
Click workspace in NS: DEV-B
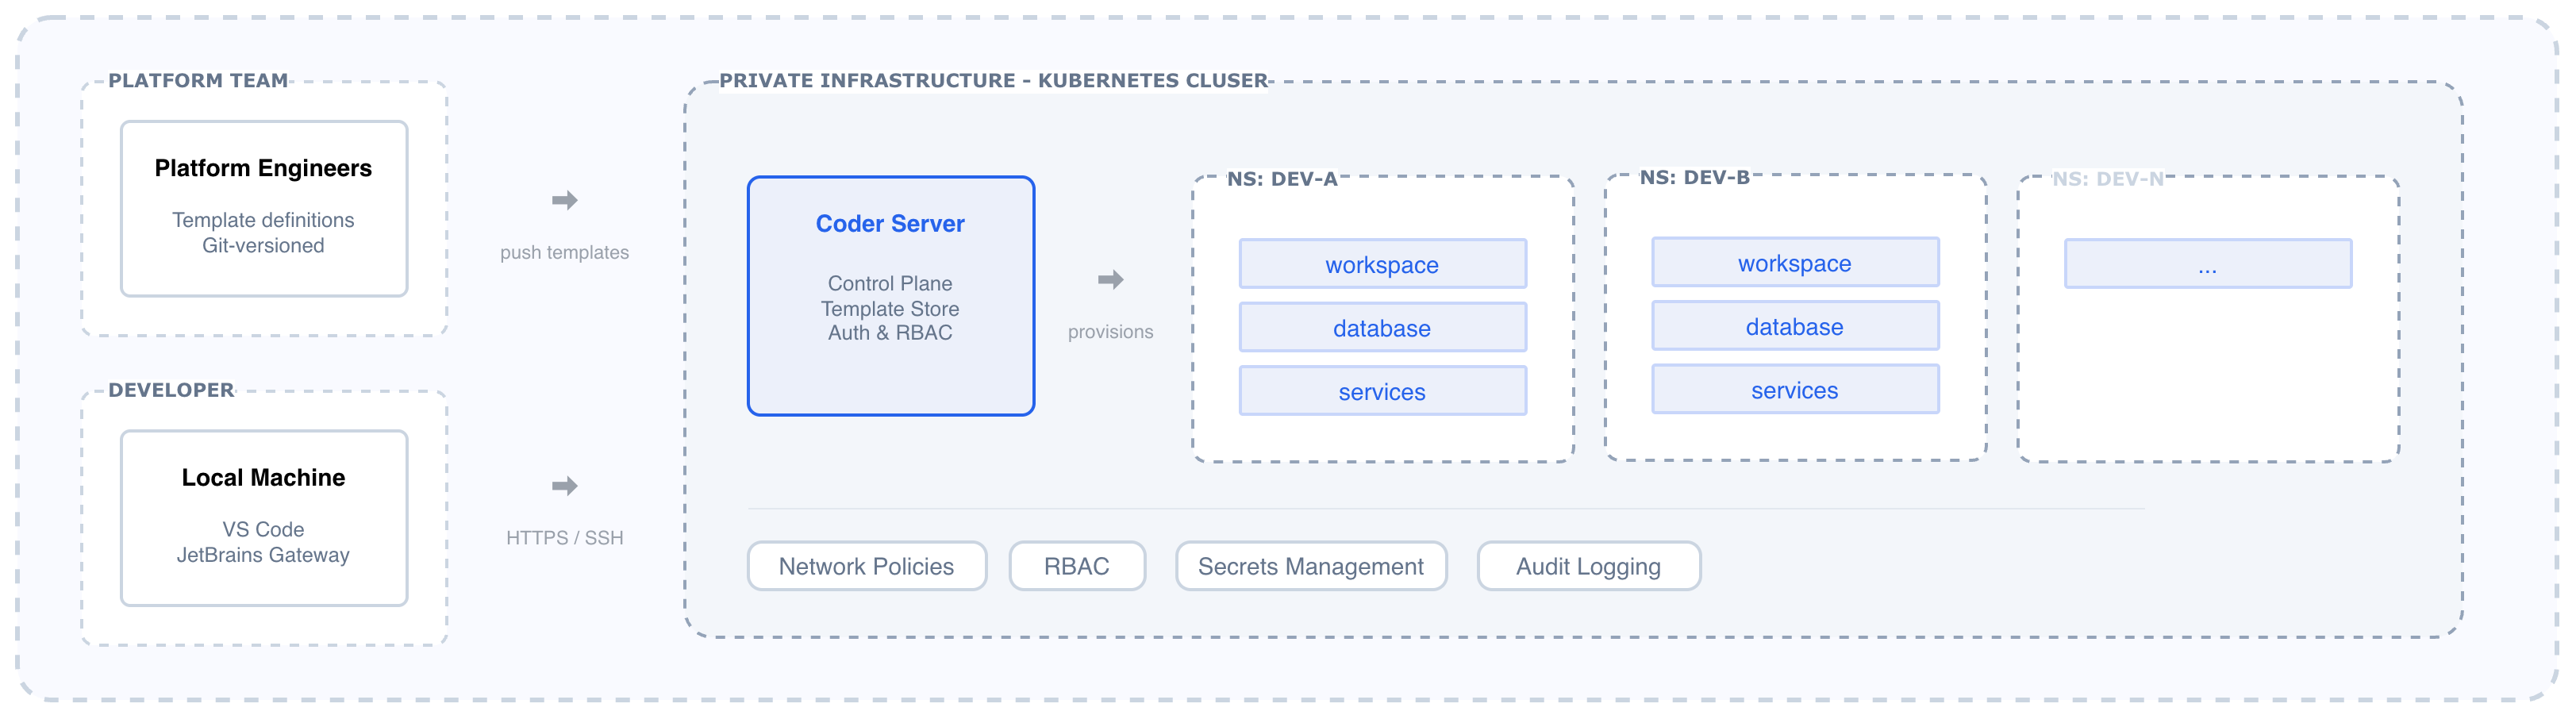(x=1795, y=263)
